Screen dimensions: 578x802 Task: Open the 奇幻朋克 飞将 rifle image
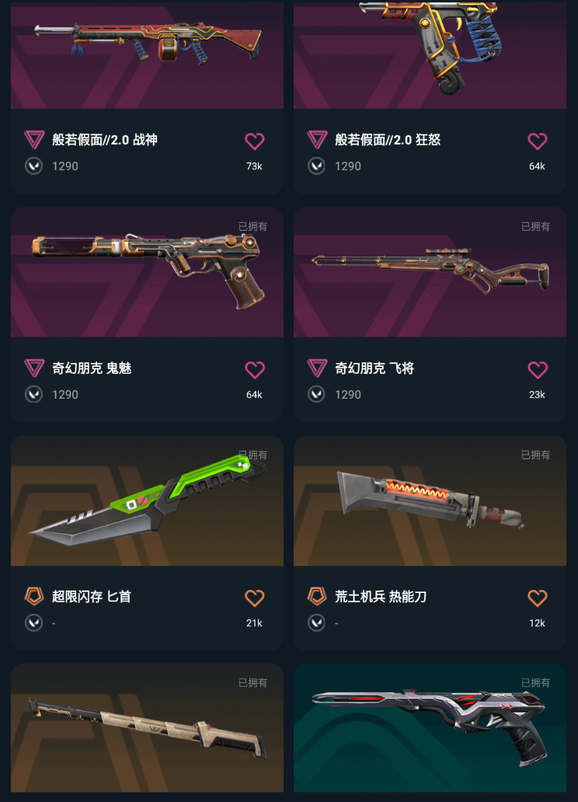pos(430,272)
